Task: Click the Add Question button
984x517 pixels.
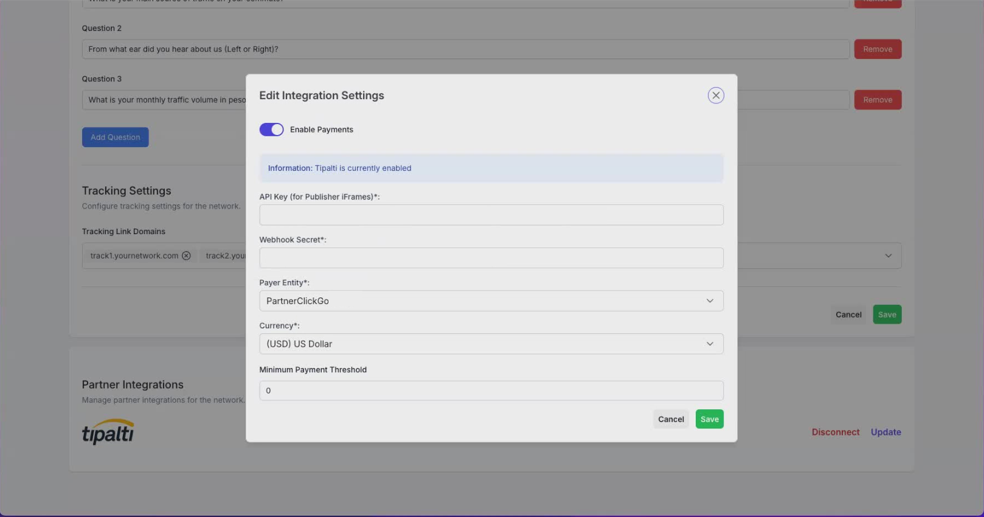Action: click(115, 137)
